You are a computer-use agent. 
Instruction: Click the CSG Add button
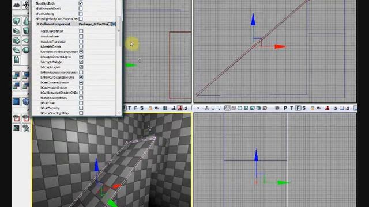[x=17, y=75]
